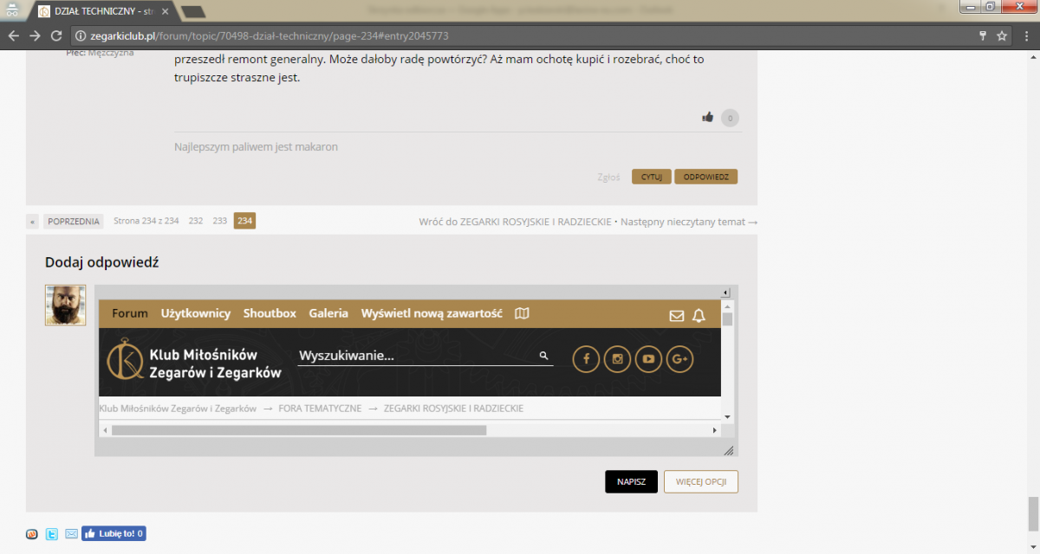This screenshot has width=1040, height=554.
Task: Report the post via Zgłoś link
Action: 608,177
